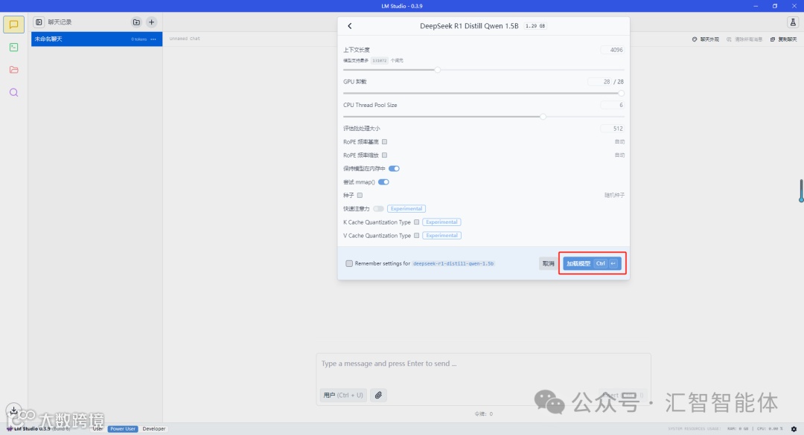Check the 种子 seed checkbox

[x=360, y=196]
